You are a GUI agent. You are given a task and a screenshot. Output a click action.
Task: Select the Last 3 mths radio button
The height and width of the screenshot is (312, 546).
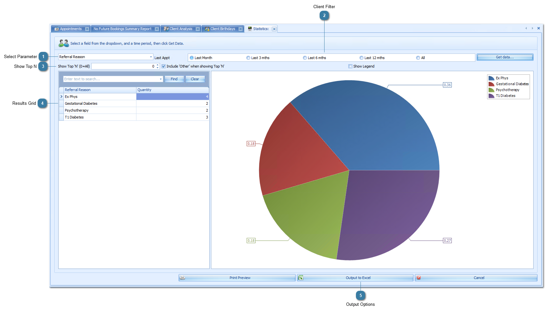(x=248, y=58)
